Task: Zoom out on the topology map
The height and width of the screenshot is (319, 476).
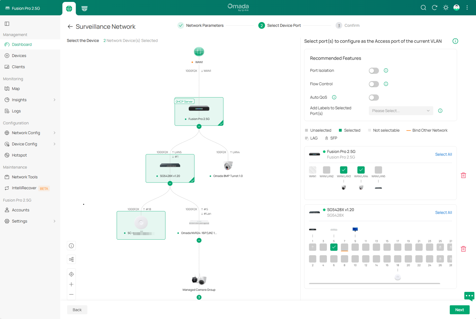Action: pyautogui.click(x=71, y=294)
